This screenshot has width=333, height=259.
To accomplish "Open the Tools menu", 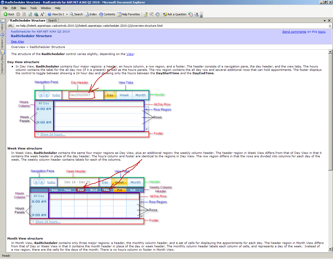I will point(34,8).
